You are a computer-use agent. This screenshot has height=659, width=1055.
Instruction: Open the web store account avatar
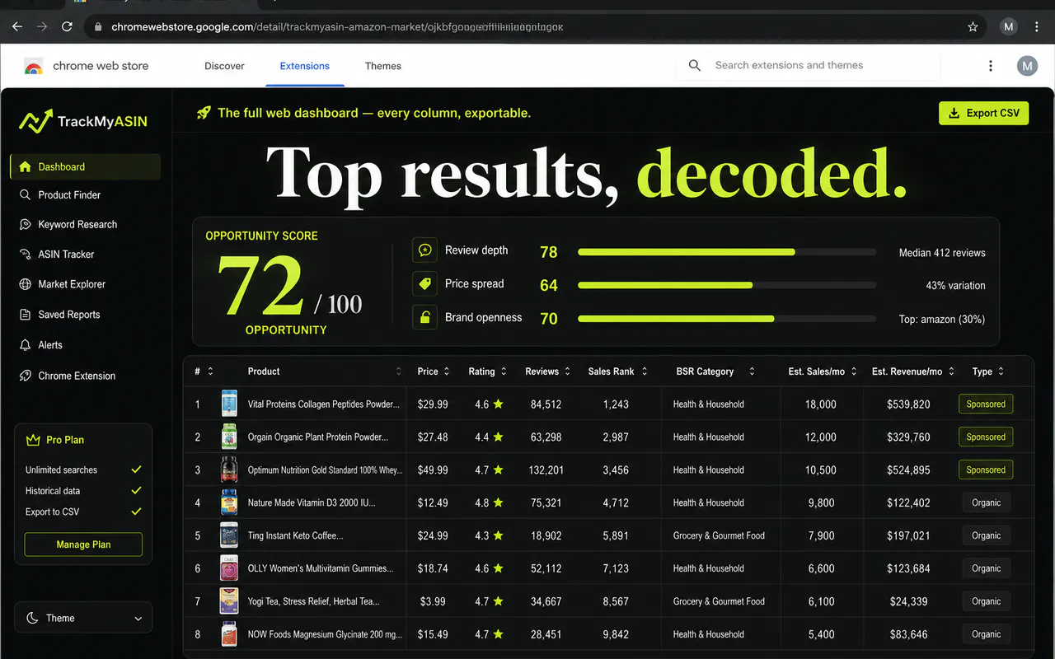pos(1027,66)
